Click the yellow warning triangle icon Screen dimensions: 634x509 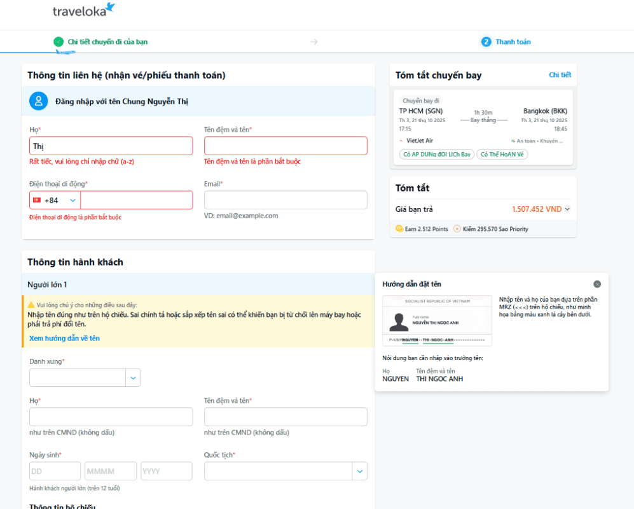[x=31, y=305]
